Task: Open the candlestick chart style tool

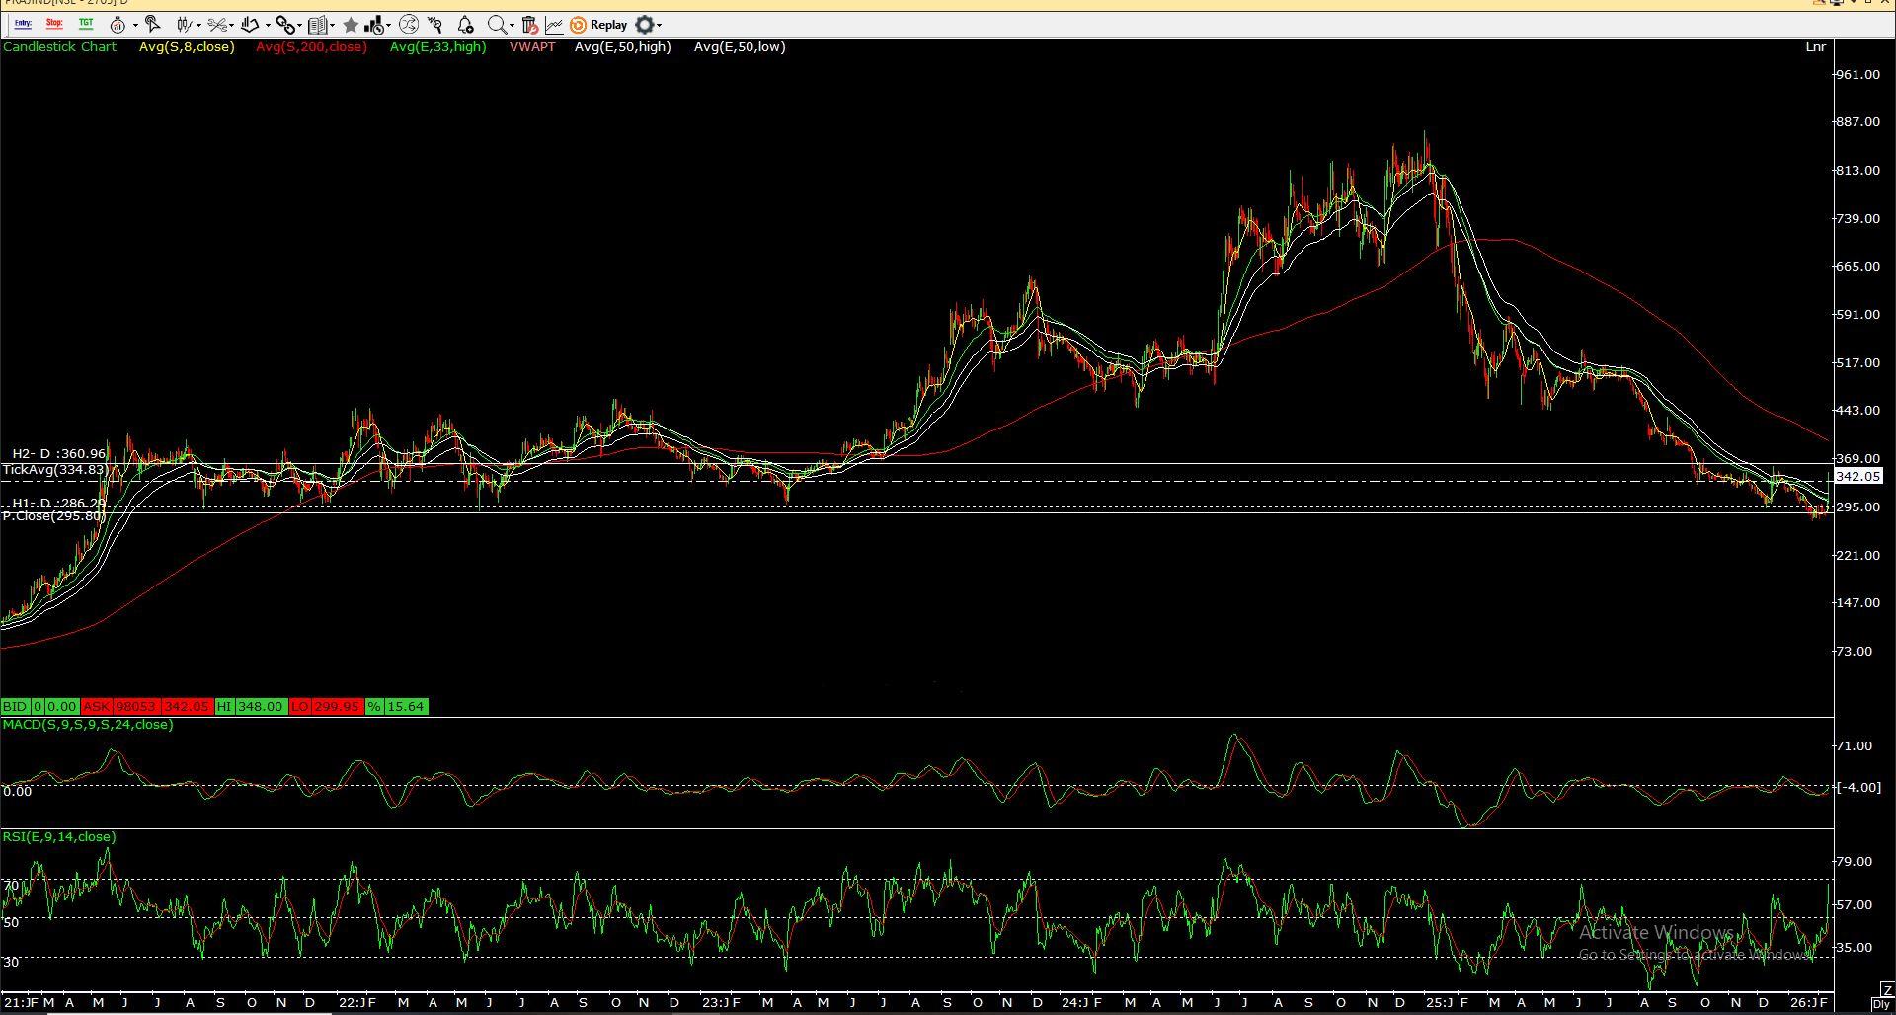Action: 184,25
